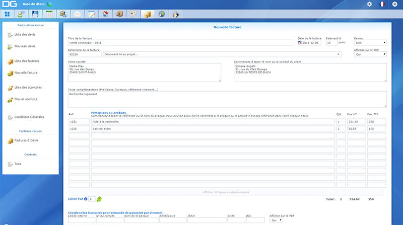Open Nouveau devis
The width and height of the screenshot is (403, 225).
(x=25, y=46)
